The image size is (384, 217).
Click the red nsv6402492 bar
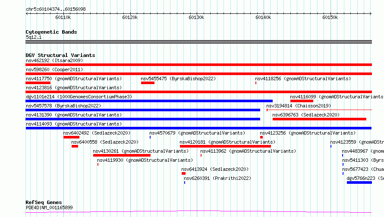[x=71, y=137]
